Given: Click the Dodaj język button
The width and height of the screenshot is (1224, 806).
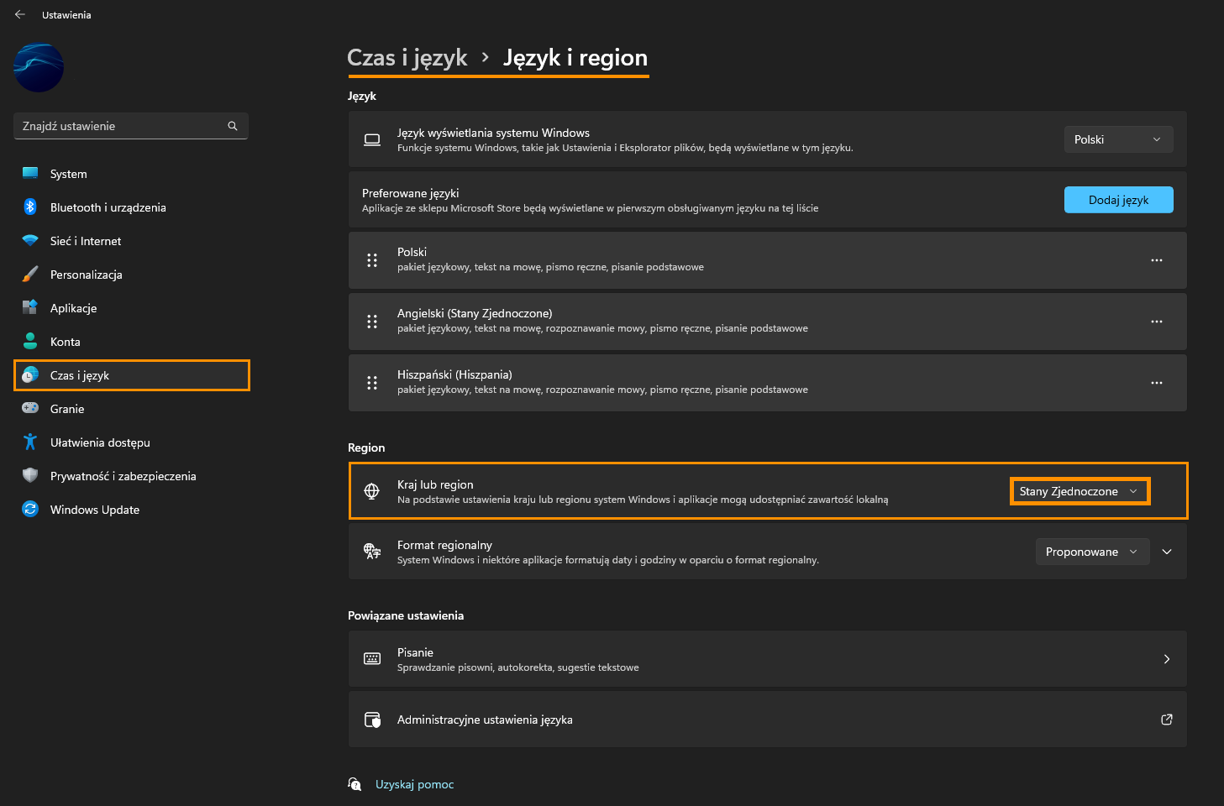Looking at the screenshot, I should (1118, 200).
